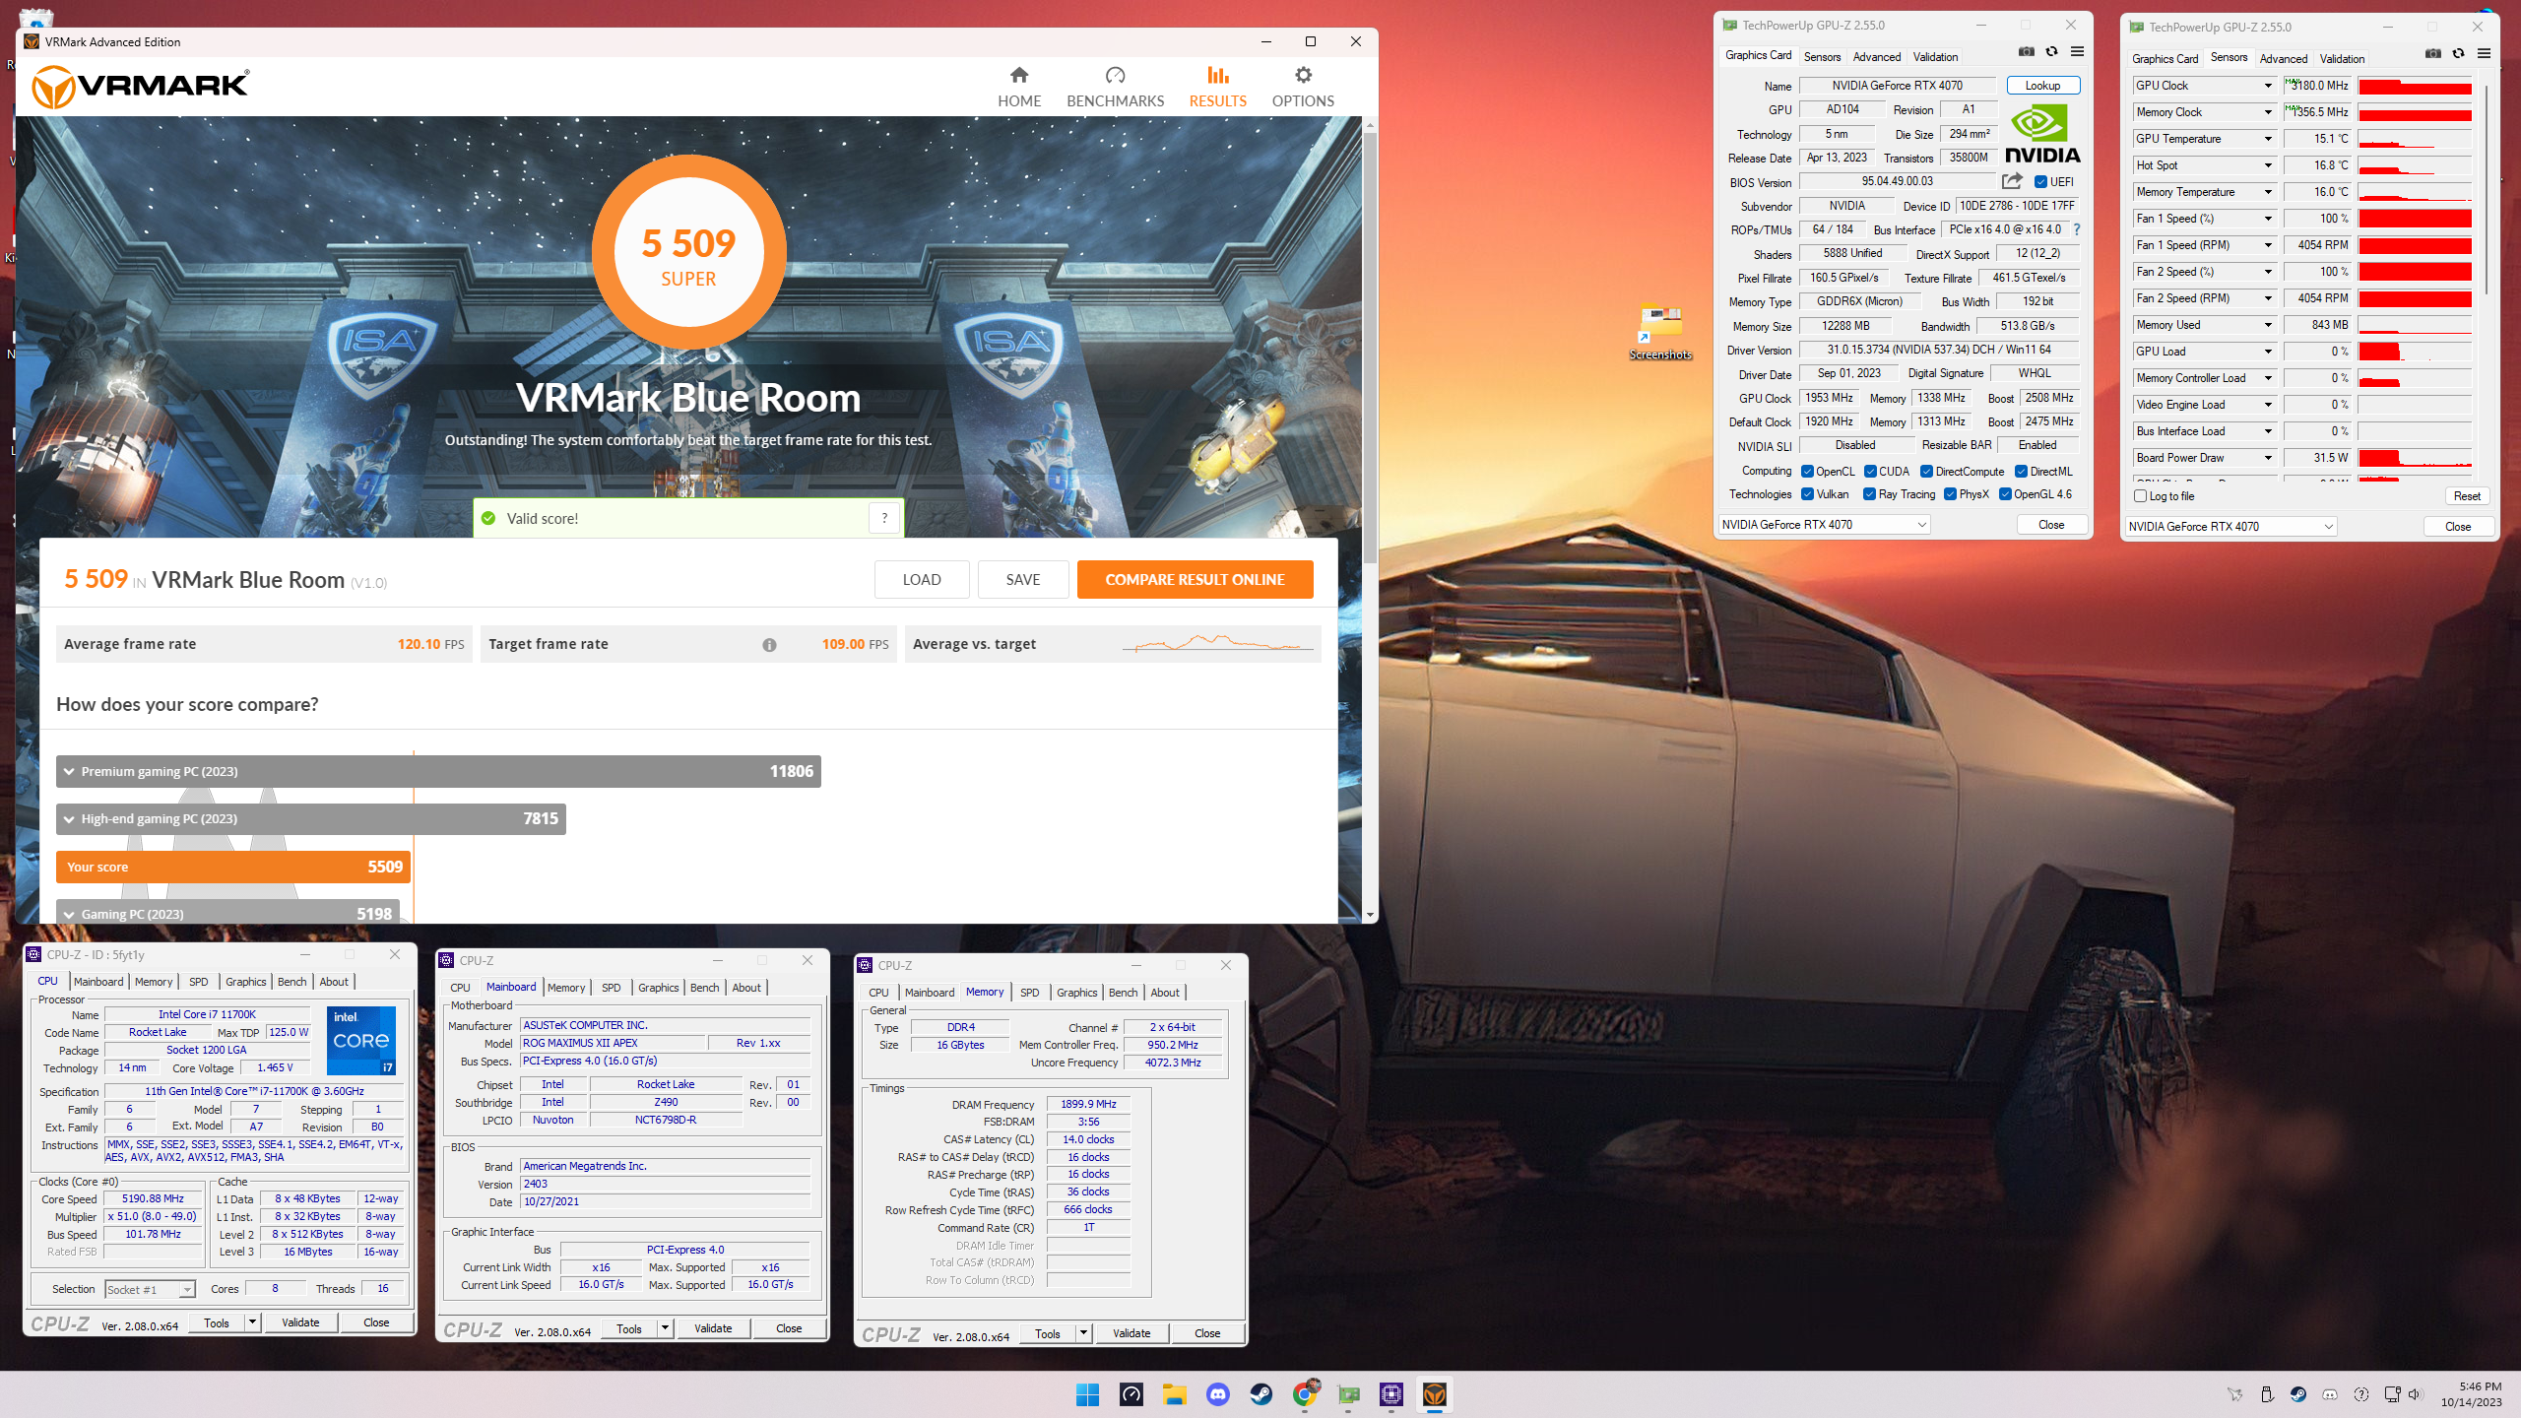Image resolution: width=2521 pixels, height=1418 pixels.
Task: Click the info icon next to Target frame rate
Action: [769, 645]
